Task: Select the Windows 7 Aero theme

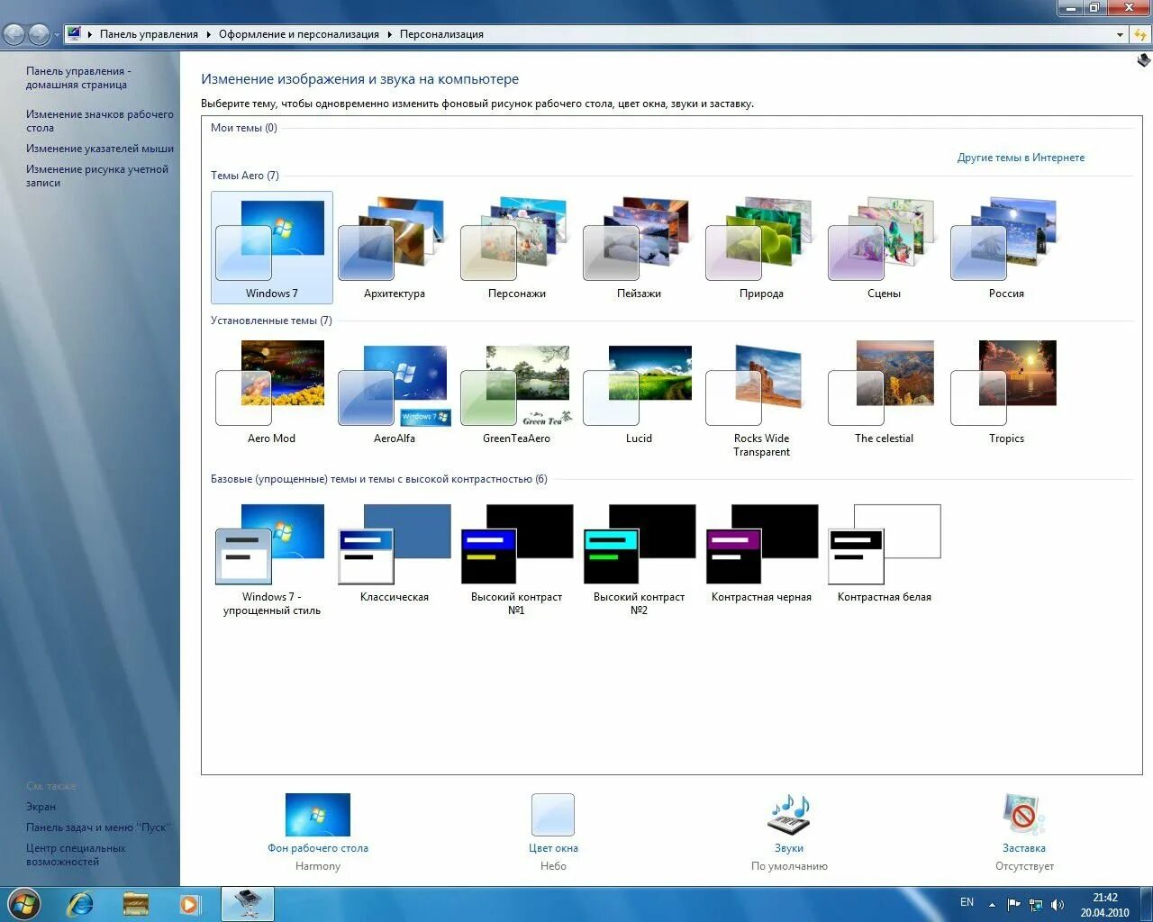Action: tap(271, 248)
